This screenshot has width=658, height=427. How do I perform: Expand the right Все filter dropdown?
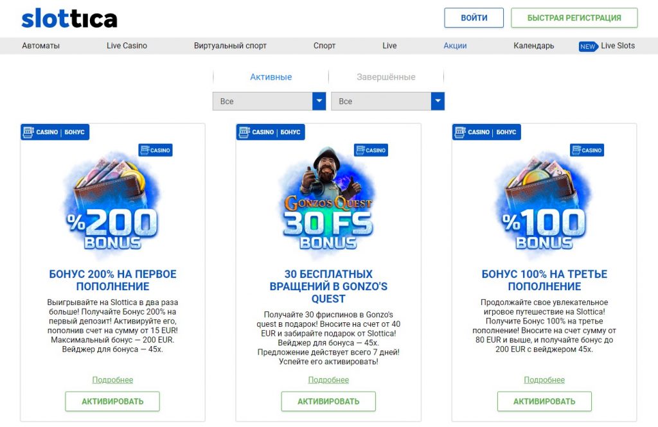coord(387,101)
